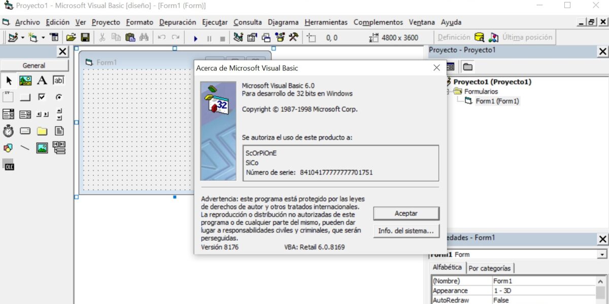Select the Label tool (letter A)

pyautogui.click(x=42, y=81)
